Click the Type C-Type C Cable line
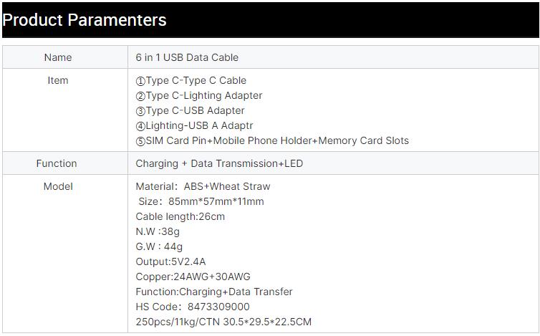The image size is (540, 336). 191,80
